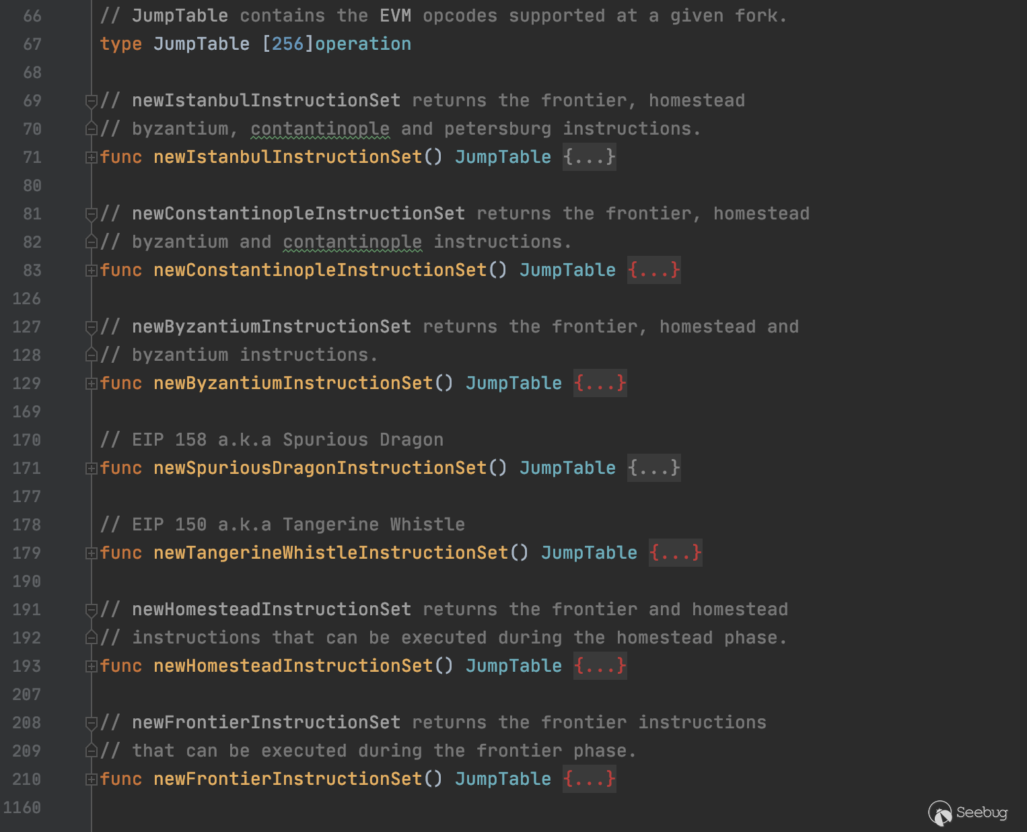
Task: Click the folded {...} after newSpuriousDragonInstructionSet
Action: [653, 469]
